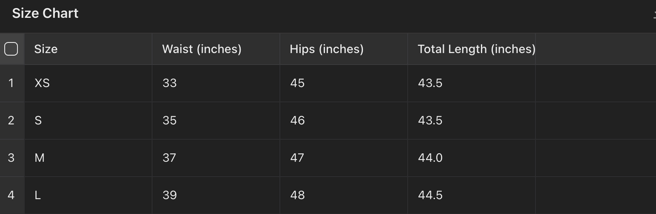Image resolution: width=656 pixels, height=214 pixels.
Task: Click the Size Chart title
Action: coord(45,14)
